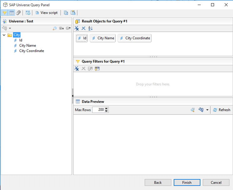
Task: Toggle the filter panel funnel icon
Action: [4, 13]
